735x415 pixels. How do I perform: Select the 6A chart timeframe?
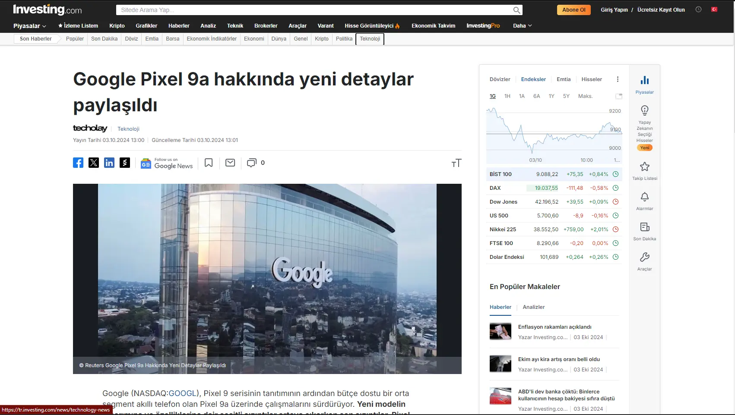536,96
